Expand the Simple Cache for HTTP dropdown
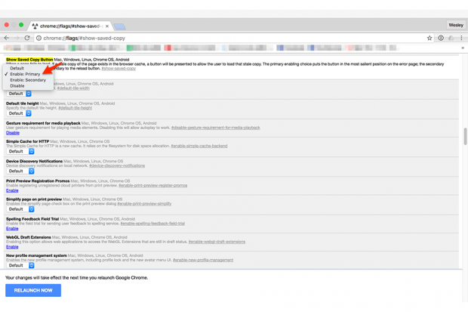The image size is (468, 312). click(x=20, y=151)
